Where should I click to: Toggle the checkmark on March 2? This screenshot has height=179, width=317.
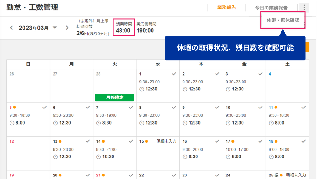click(x=217, y=74)
